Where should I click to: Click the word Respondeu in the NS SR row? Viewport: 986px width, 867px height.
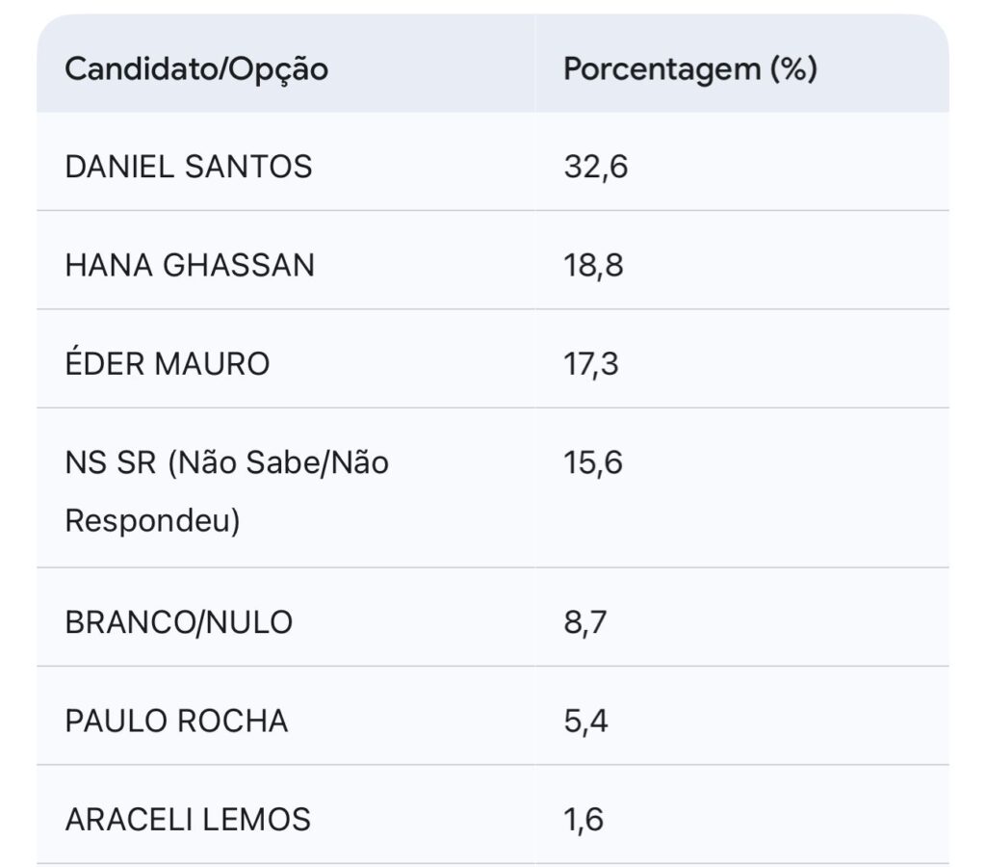click(x=152, y=521)
